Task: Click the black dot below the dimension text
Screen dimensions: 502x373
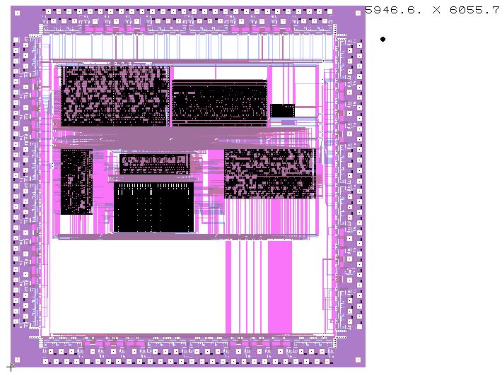Action: click(x=383, y=40)
